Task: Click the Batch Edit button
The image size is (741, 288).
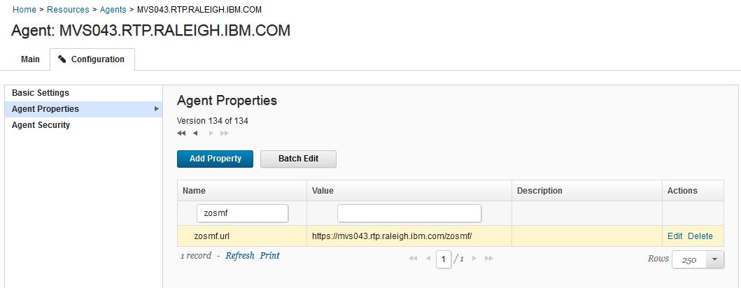Action: pos(298,159)
